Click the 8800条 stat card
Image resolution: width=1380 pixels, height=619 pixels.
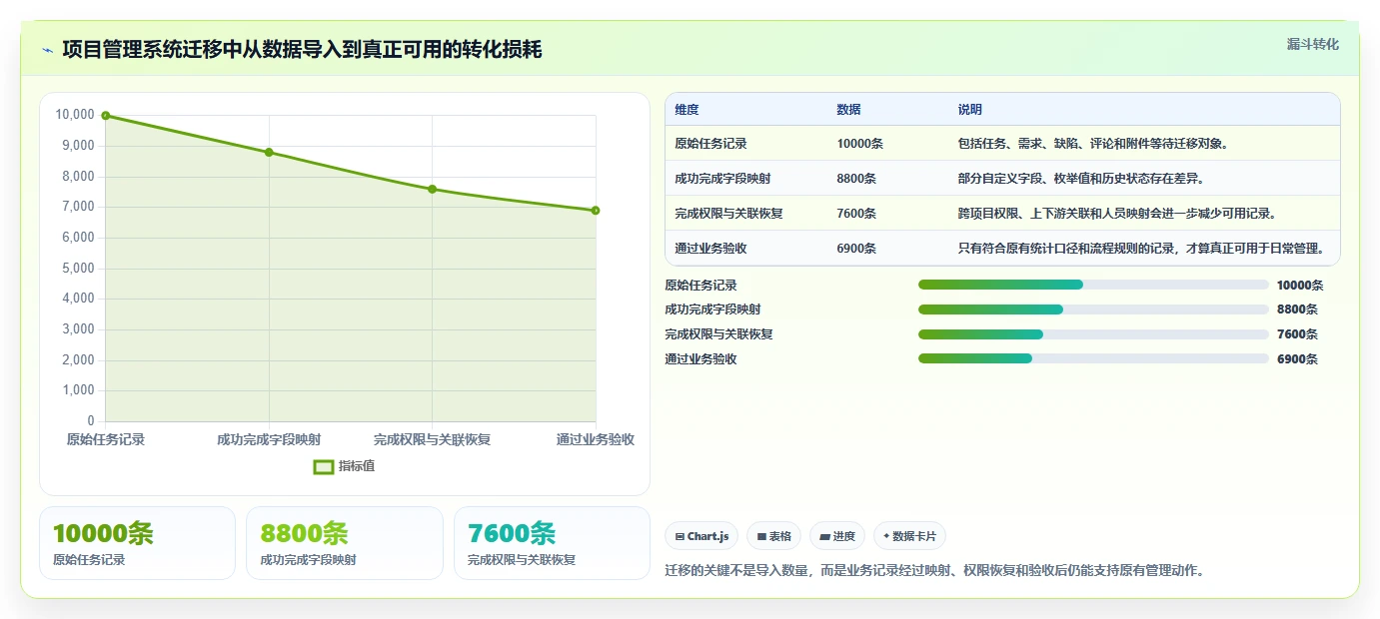344,543
